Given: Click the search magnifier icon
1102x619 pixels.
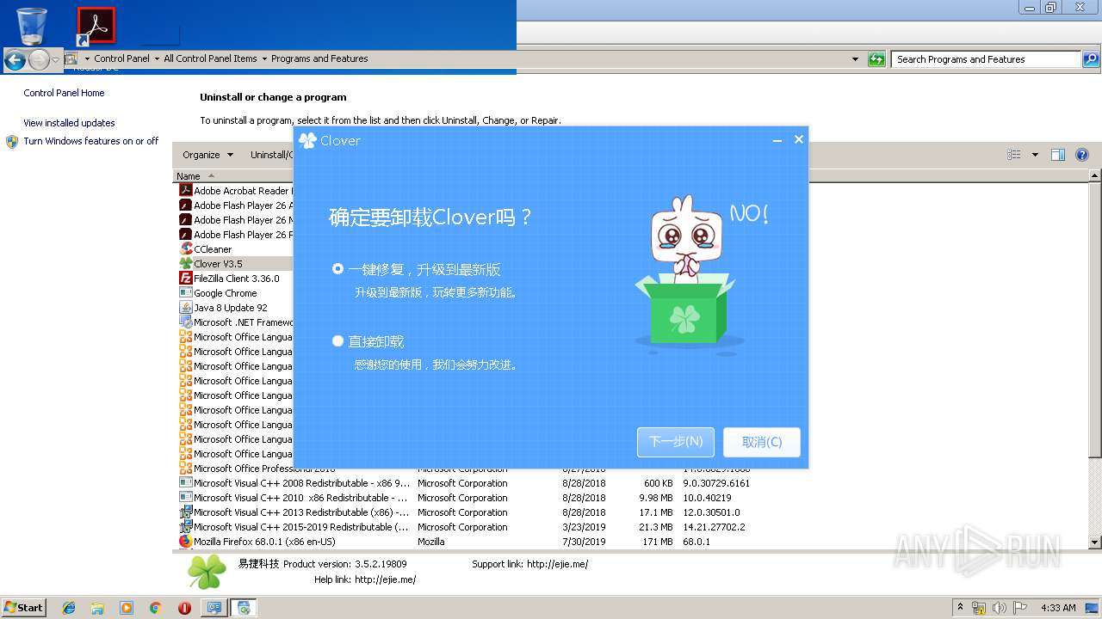Looking at the screenshot, I should 1091,59.
